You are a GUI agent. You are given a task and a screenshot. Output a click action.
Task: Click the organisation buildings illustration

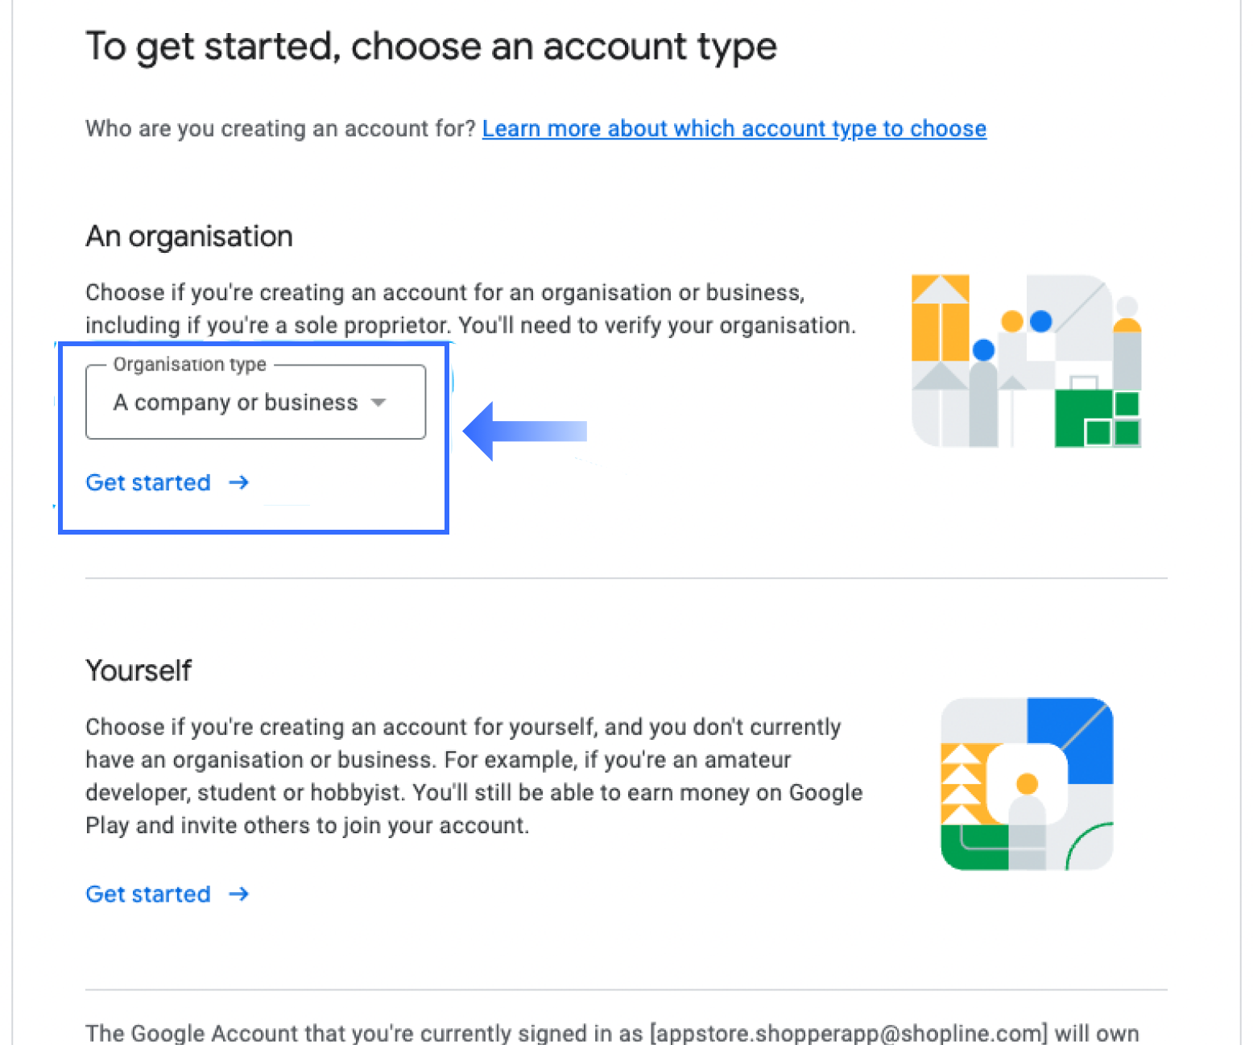coord(1026,361)
